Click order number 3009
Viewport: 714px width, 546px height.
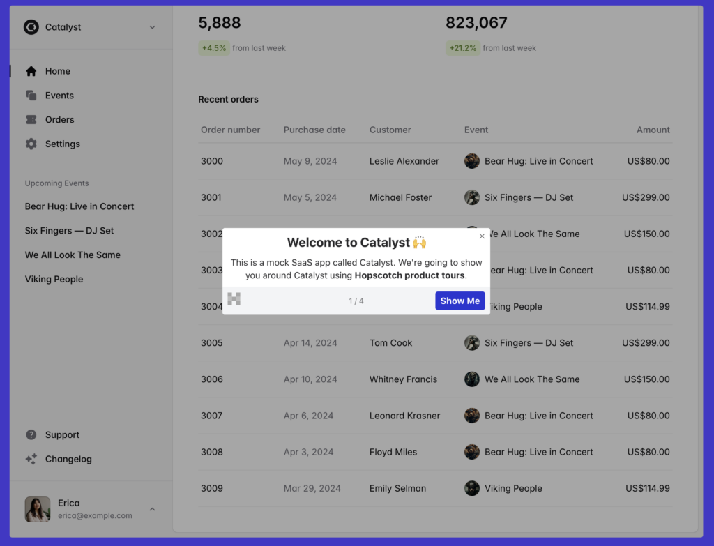click(x=212, y=488)
